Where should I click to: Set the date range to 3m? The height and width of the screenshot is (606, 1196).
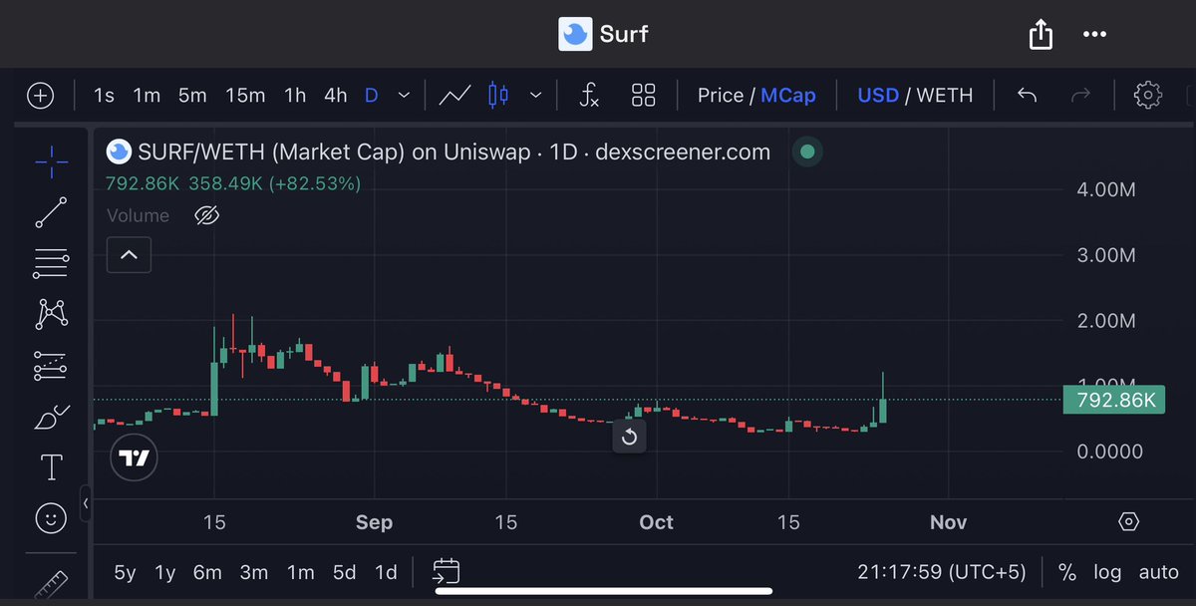click(254, 573)
